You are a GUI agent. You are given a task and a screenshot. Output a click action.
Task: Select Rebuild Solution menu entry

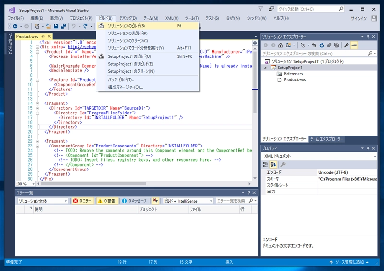pos(148,33)
